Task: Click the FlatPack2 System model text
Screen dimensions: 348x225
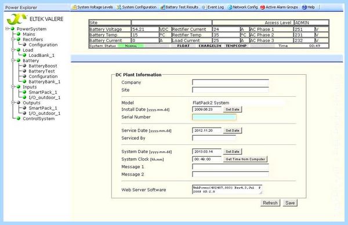Action: [x=211, y=103]
